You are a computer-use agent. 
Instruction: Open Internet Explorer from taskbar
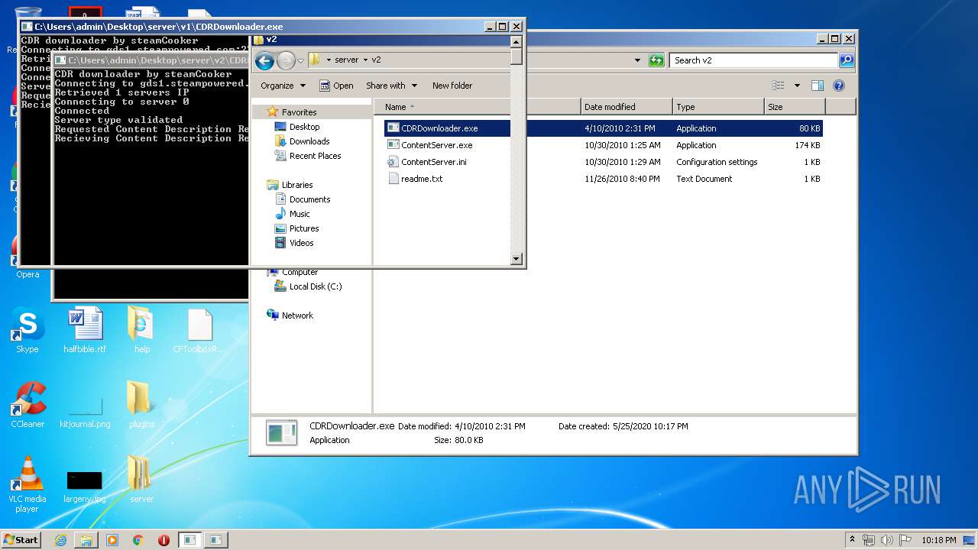[x=60, y=540]
